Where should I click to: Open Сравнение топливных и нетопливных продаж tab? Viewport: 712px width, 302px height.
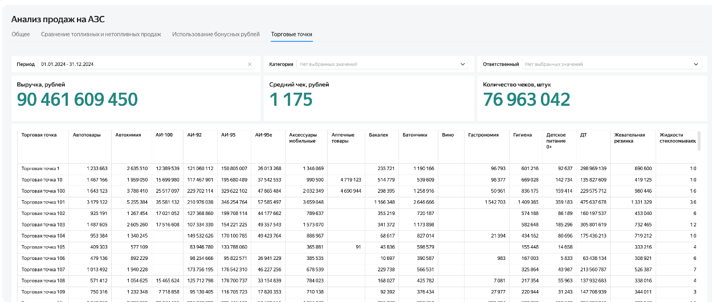[x=101, y=34]
